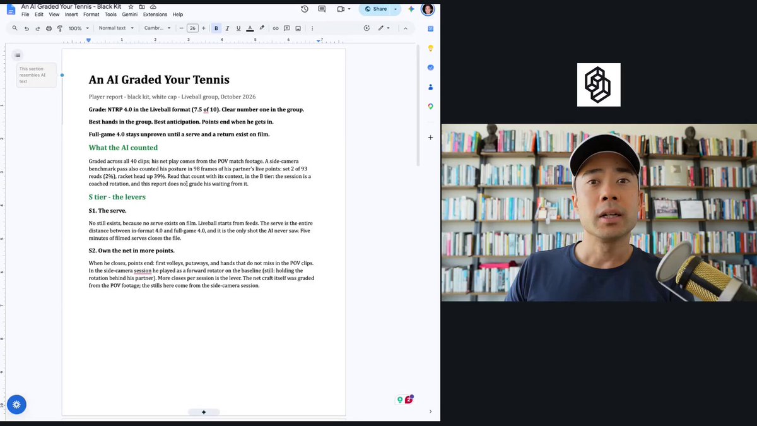Expand the Share options arrow
Screen dimensions: 757x426
pyautogui.click(x=396, y=9)
